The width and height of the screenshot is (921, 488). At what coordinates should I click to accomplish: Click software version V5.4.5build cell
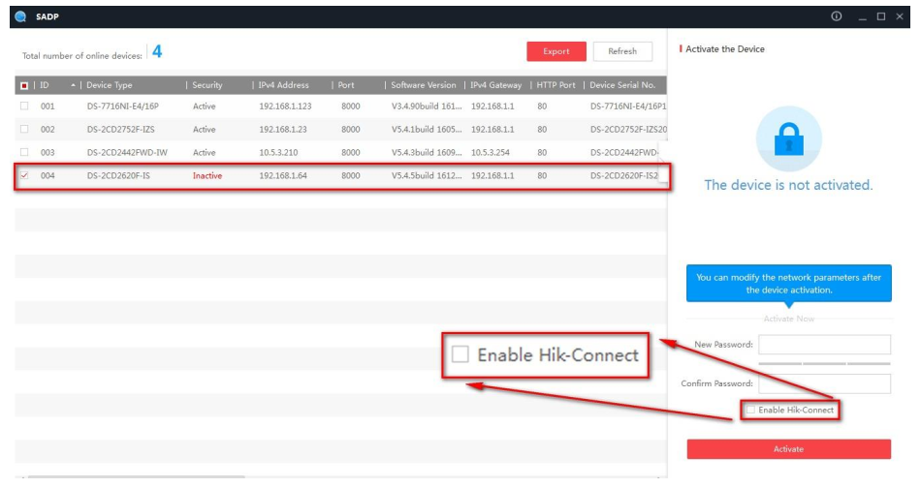pos(427,175)
